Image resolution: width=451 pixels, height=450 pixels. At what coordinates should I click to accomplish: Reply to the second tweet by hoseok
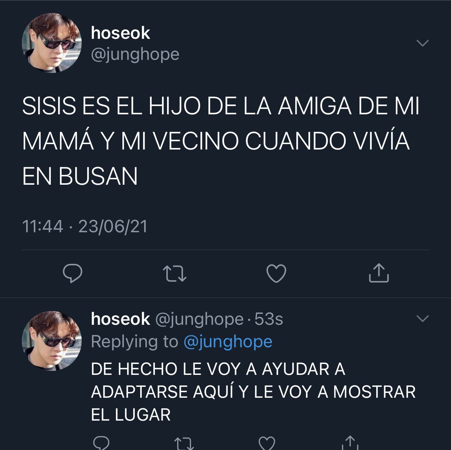click(101, 443)
